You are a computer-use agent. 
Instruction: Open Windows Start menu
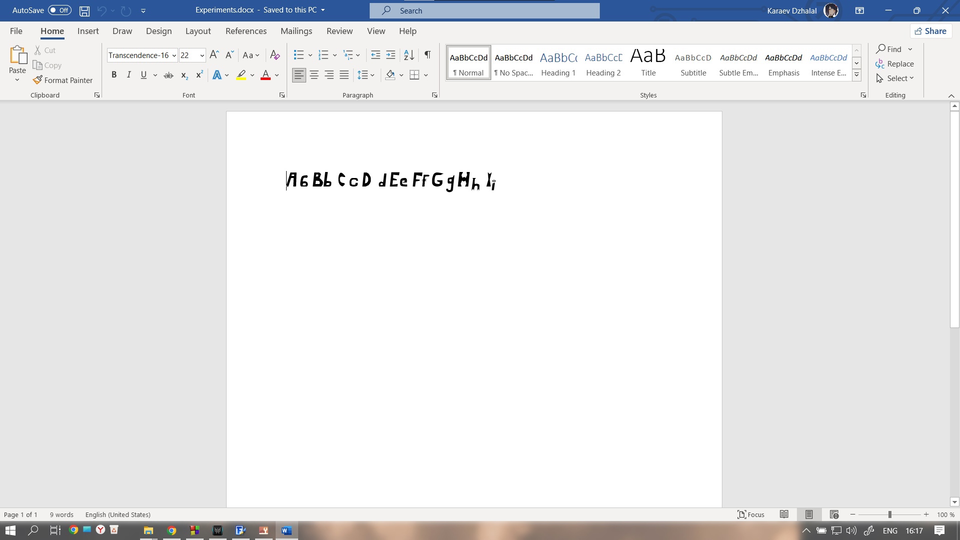pos(10,530)
